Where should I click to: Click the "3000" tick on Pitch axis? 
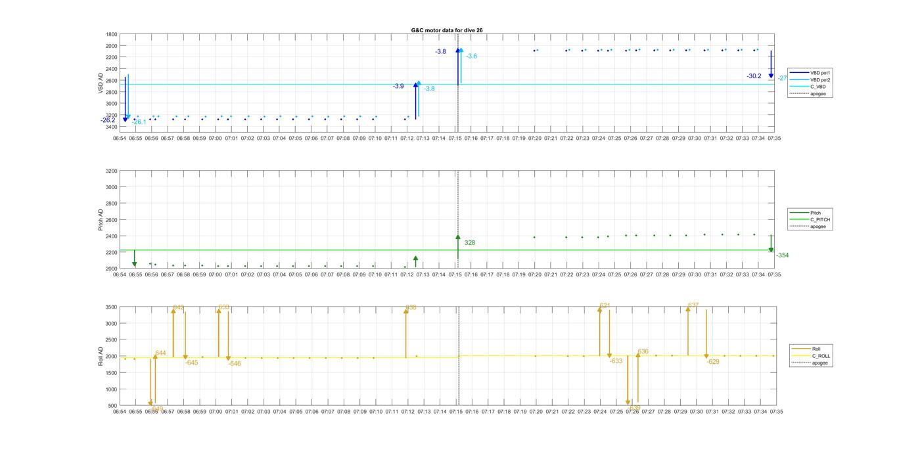(x=112, y=187)
